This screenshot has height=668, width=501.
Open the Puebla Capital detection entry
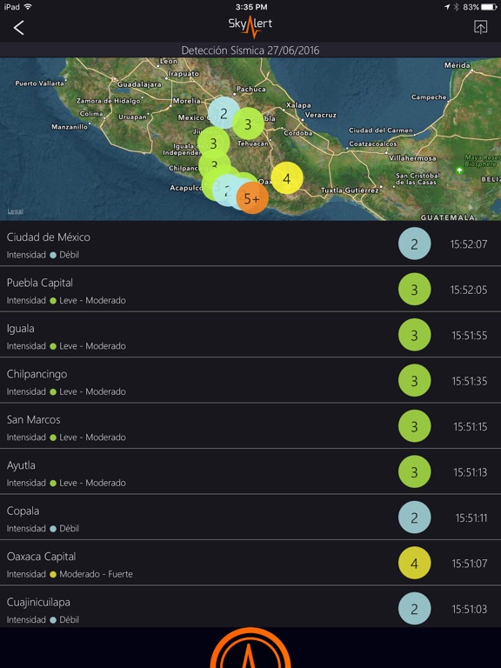[x=250, y=290]
